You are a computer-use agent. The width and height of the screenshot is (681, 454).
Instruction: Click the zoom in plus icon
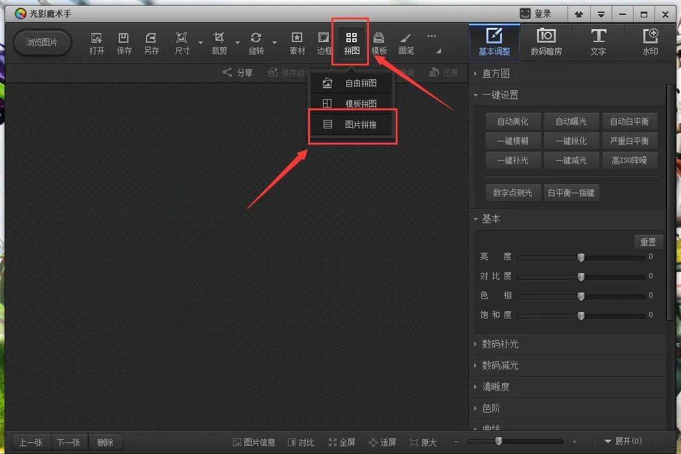pyautogui.click(x=575, y=442)
